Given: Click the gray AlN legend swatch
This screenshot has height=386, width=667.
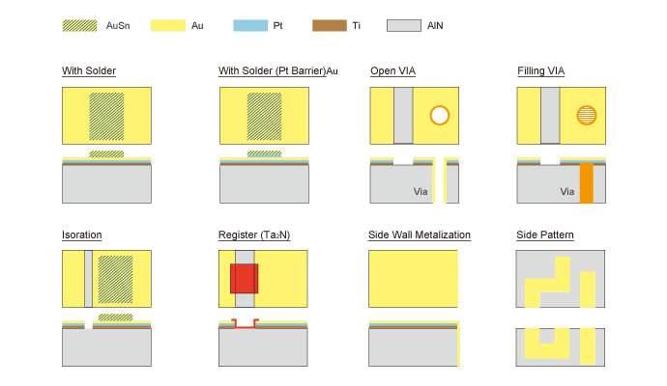Looking at the screenshot, I should tap(403, 25).
